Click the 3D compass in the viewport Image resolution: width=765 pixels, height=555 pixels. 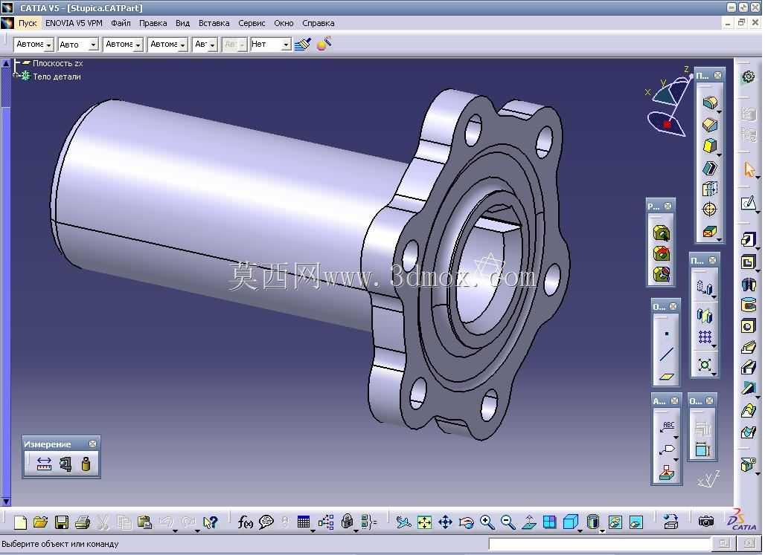668,103
